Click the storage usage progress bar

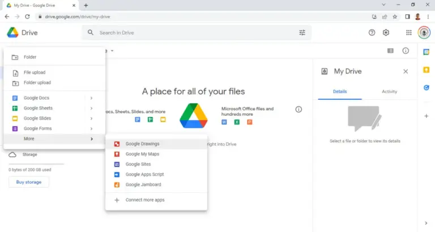point(36,164)
